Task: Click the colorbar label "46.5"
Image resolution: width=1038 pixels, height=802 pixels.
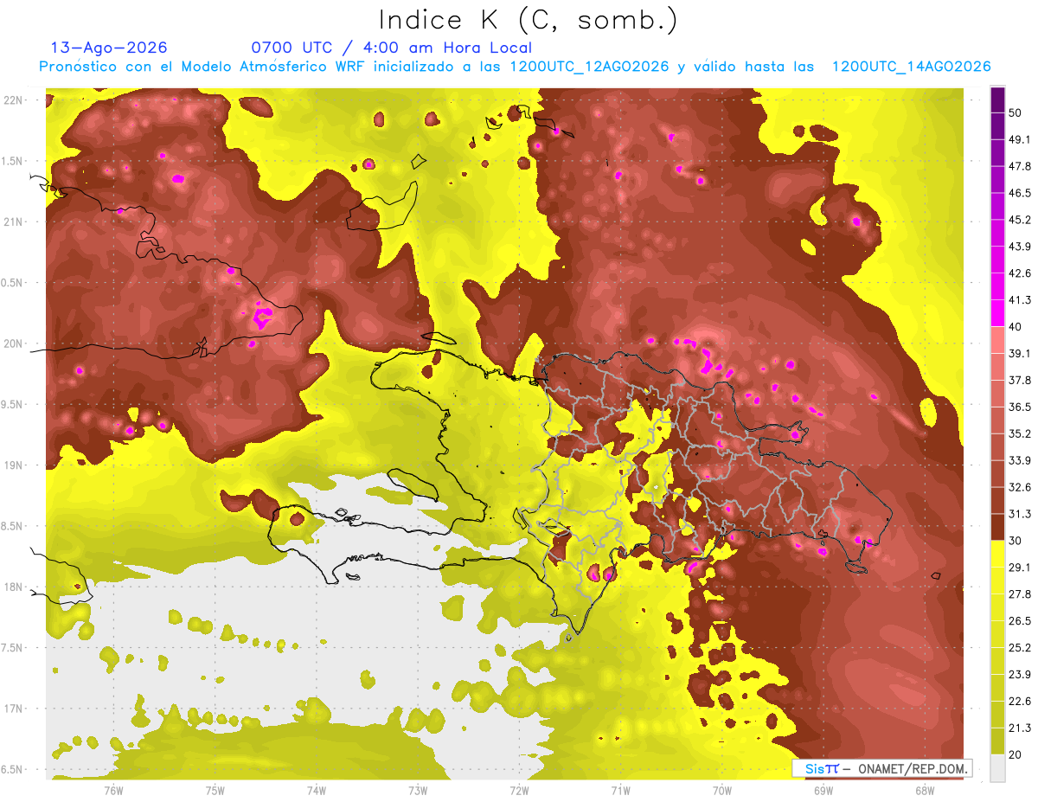Action: coord(1019,193)
